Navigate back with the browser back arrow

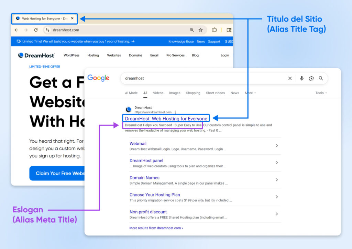tap(16, 30)
